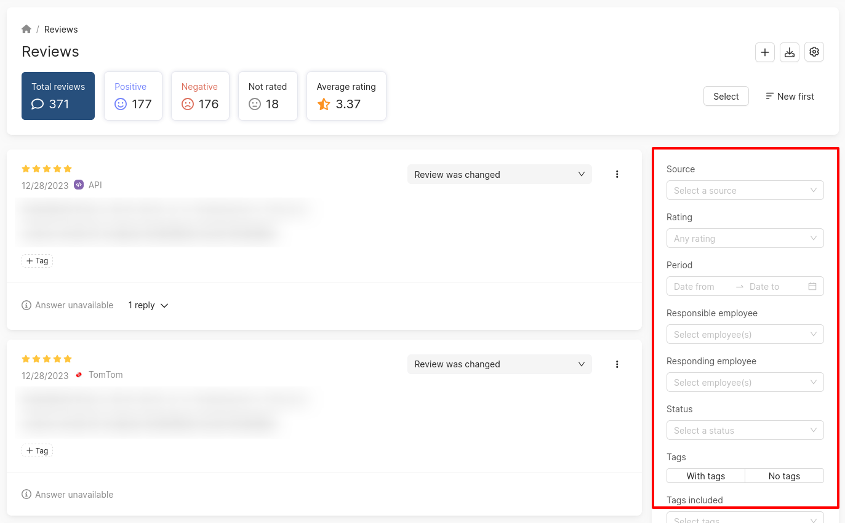The image size is (845, 523).
Task: Toggle the With tags filter
Action: [705, 476]
